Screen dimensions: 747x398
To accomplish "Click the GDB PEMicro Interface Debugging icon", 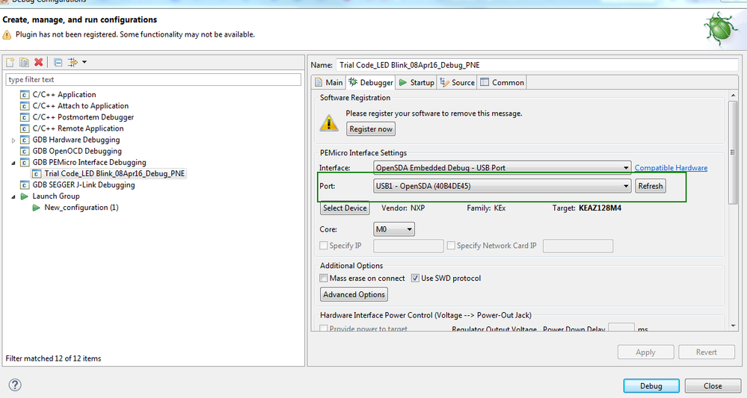I will point(25,163).
